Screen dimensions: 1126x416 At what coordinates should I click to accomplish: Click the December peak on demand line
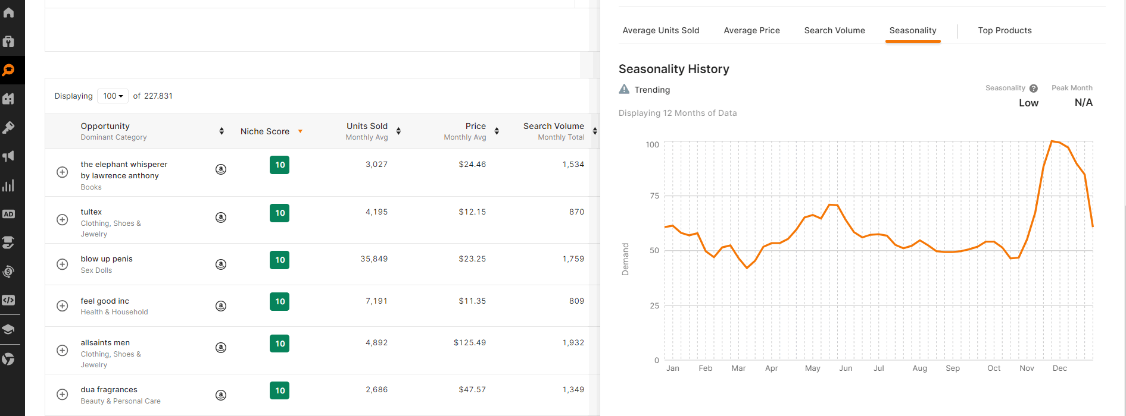1052,141
